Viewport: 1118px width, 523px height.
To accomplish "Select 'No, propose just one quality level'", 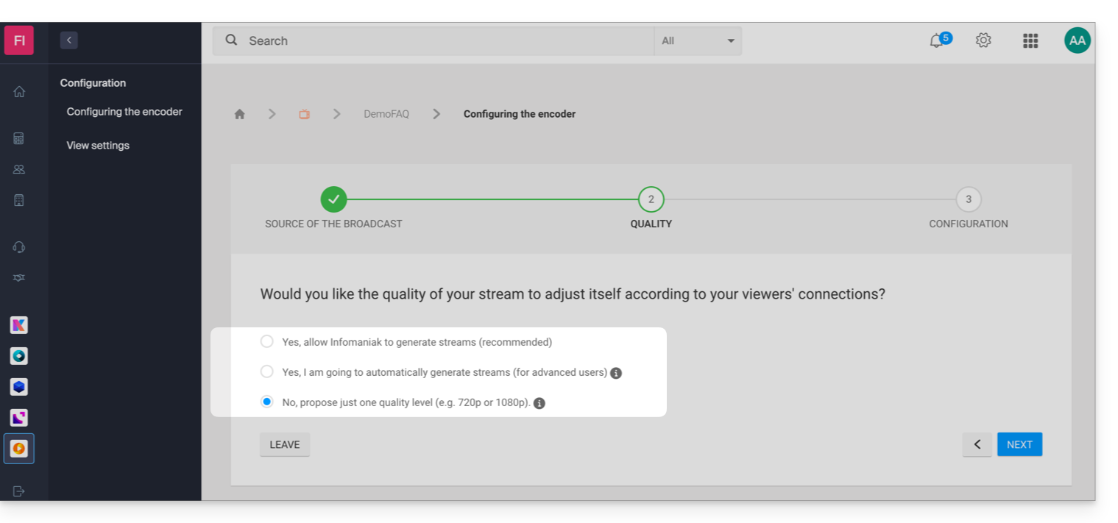I will (267, 402).
